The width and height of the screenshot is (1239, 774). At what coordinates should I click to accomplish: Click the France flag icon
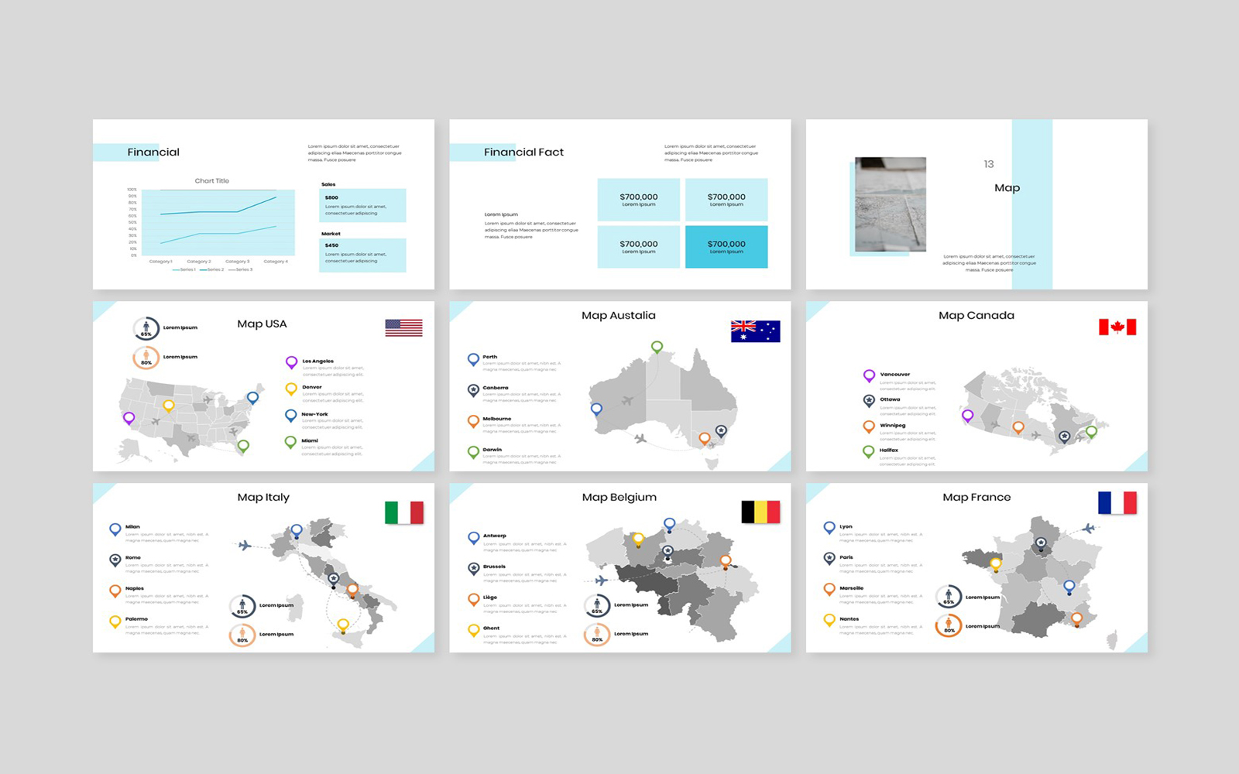(1117, 503)
